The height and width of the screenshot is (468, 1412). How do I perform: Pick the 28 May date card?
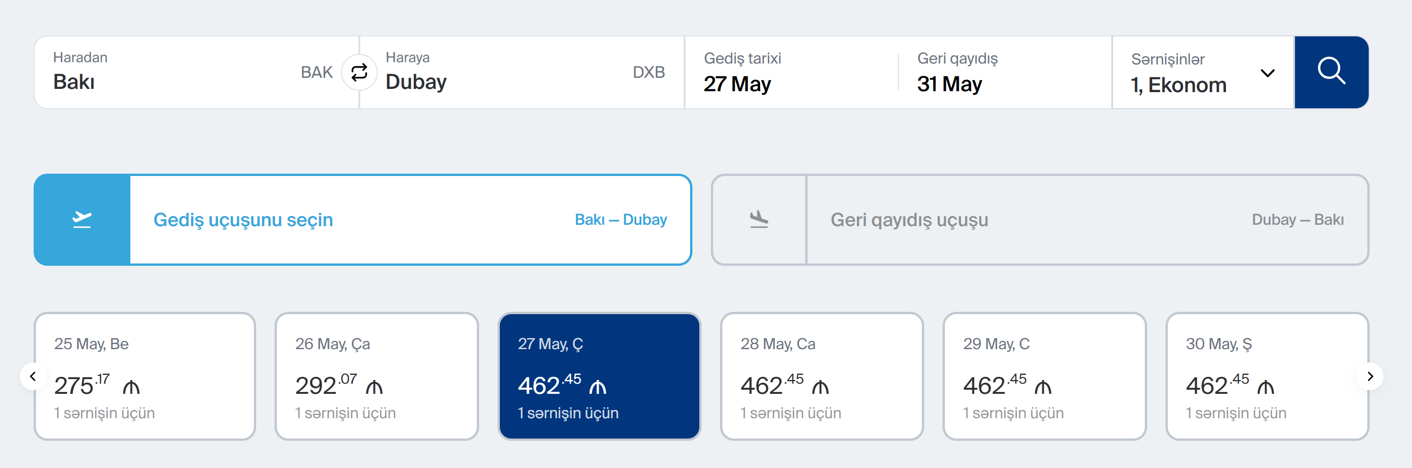pos(822,376)
